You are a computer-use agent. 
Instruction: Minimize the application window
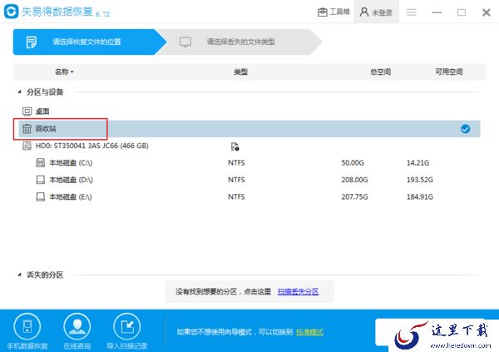click(437, 12)
